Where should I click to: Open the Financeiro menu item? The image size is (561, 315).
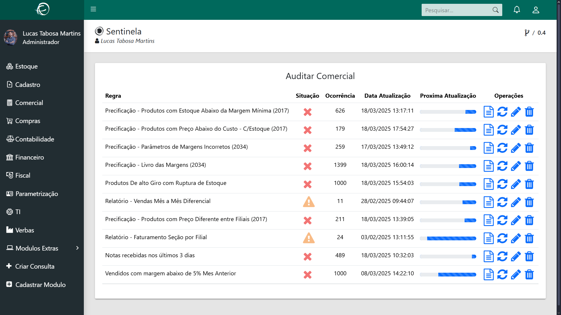pyautogui.click(x=30, y=157)
